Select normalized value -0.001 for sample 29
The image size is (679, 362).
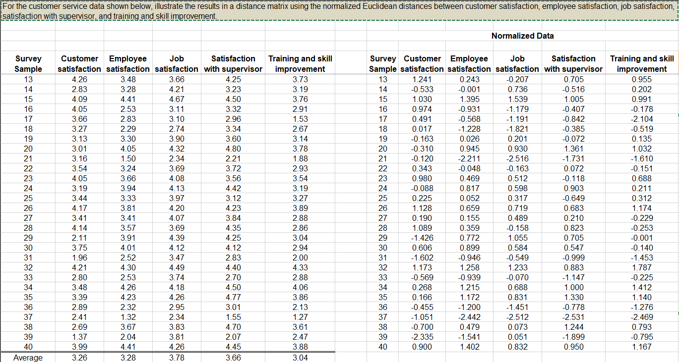pyautogui.click(x=642, y=238)
